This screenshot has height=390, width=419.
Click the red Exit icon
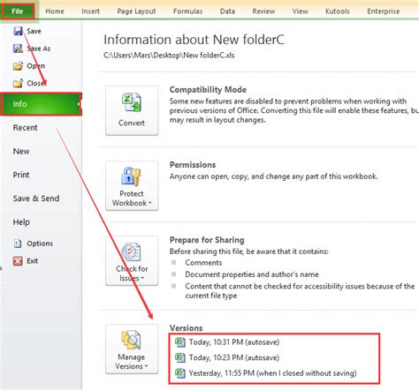[x=18, y=261]
